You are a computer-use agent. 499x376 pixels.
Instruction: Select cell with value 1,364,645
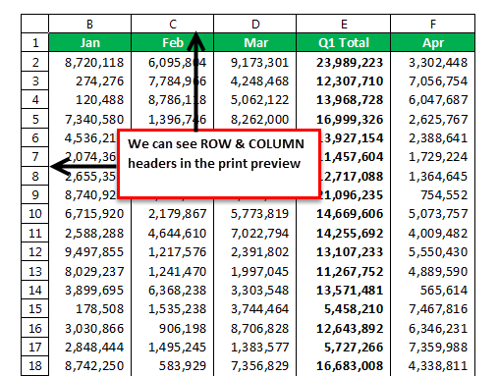coord(432,176)
